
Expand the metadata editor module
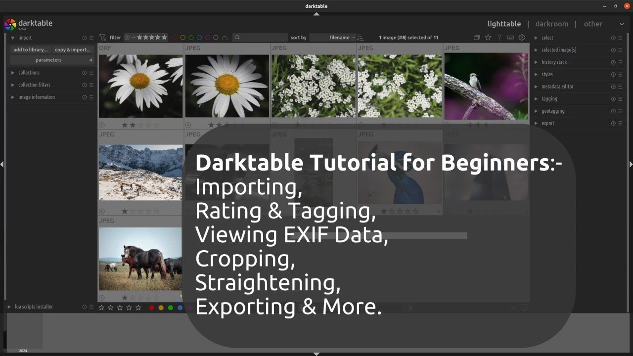point(536,87)
